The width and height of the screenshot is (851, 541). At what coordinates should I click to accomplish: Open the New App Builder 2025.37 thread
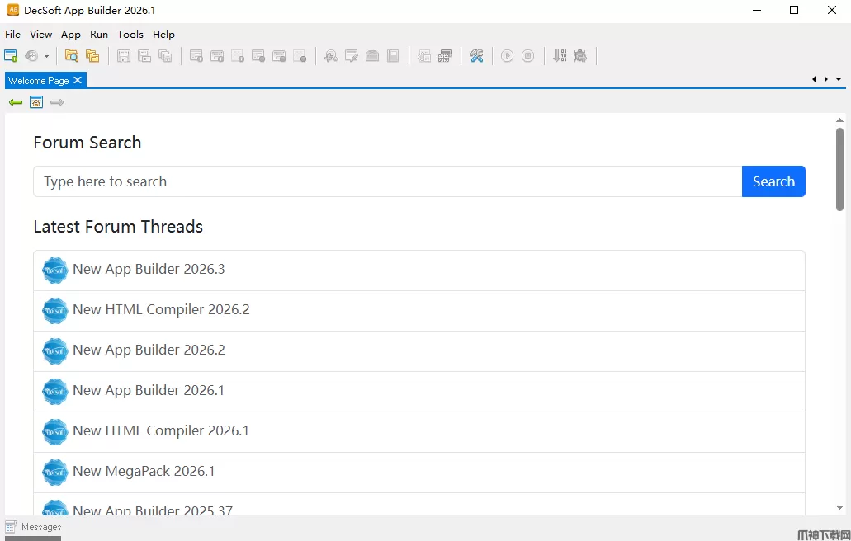[419, 504]
